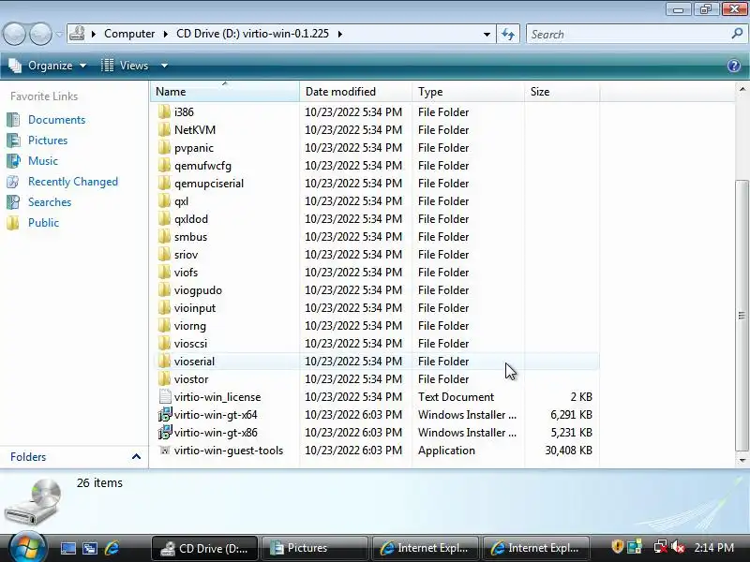
Task: Expand the Folders pane chevron
Action: (136, 457)
